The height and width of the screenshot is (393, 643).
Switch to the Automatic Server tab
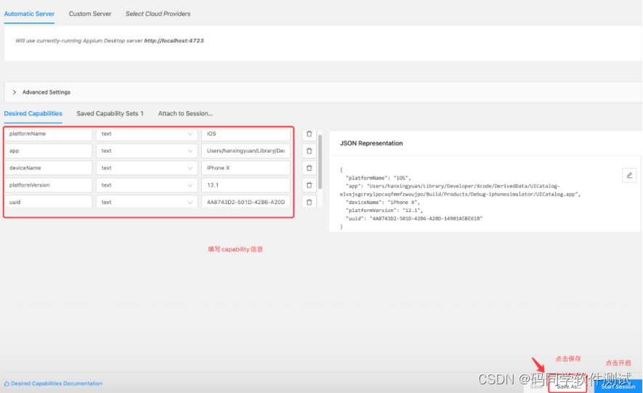point(29,14)
